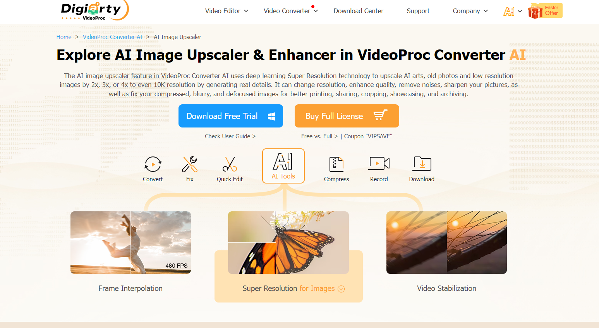Click the Download tool icon
The image size is (599, 328).
click(x=422, y=164)
